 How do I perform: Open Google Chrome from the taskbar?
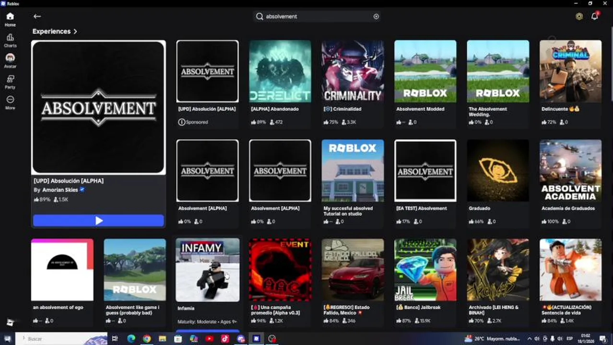point(147,339)
